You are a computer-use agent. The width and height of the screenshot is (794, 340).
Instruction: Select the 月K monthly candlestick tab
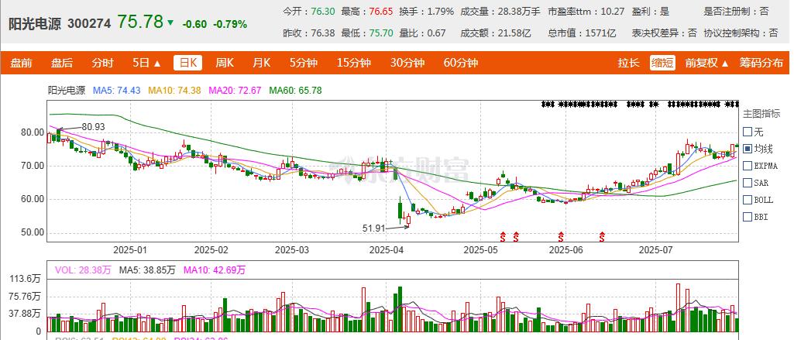(x=262, y=64)
